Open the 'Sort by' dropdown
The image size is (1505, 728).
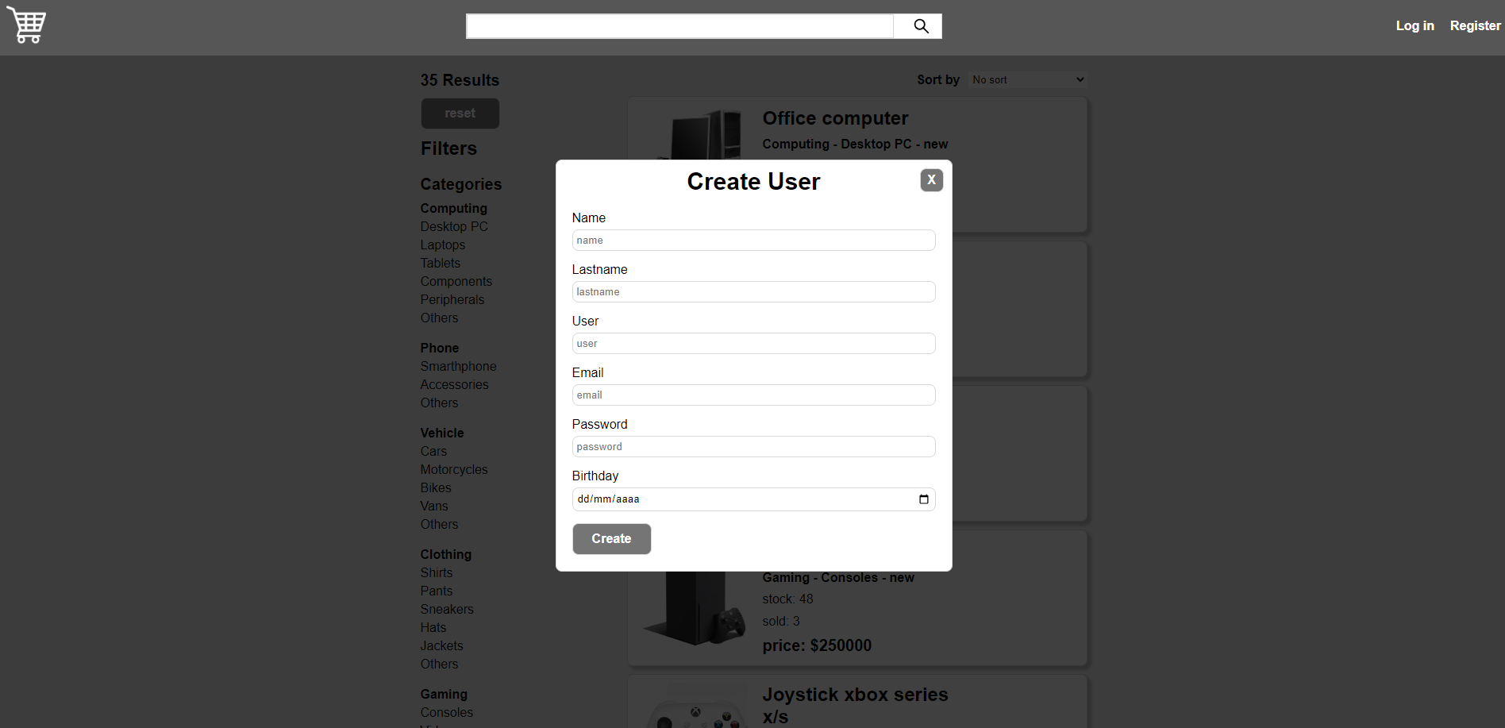[x=1027, y=79]
